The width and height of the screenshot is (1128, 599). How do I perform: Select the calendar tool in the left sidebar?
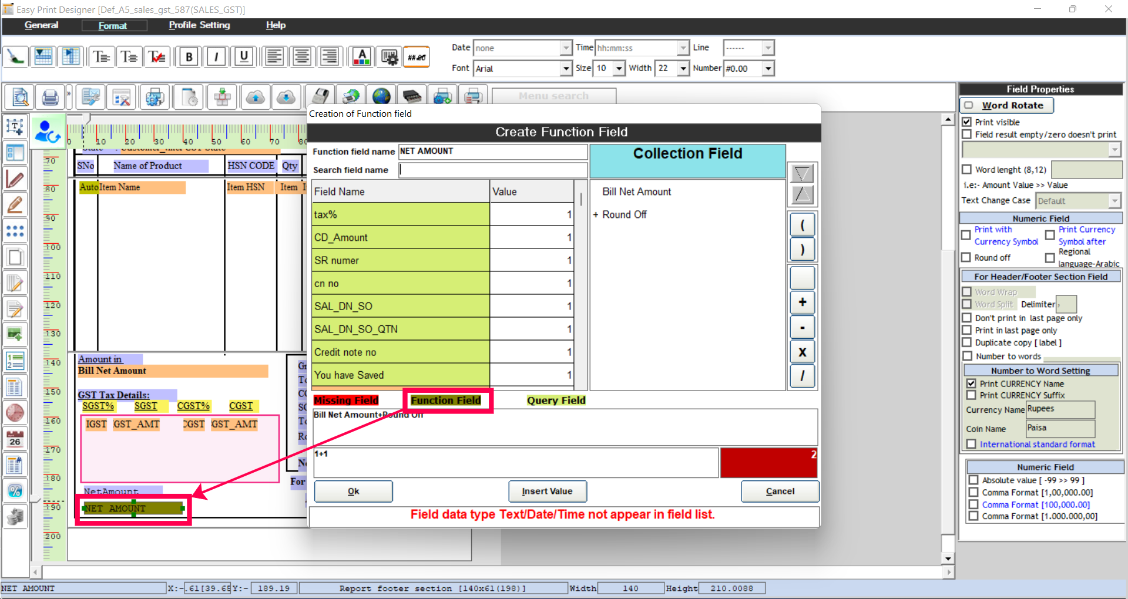tap(15, 438)
